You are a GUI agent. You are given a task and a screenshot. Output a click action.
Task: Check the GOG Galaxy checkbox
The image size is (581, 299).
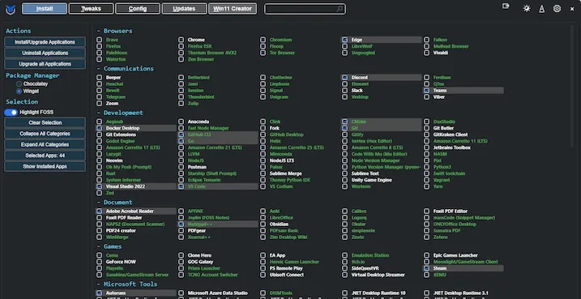coord(181,262)
